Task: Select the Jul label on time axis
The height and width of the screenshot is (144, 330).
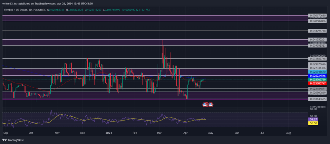Action: 262,133
